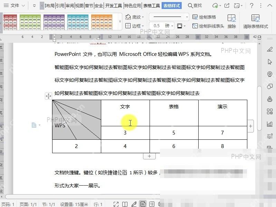Click the horizontal scrollbar track

(83, 197)
